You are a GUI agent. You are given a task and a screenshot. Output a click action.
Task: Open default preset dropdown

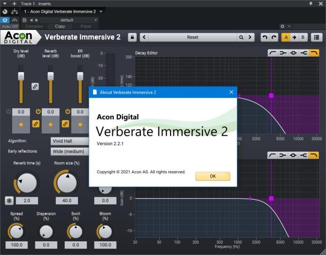tap(69, 20)
